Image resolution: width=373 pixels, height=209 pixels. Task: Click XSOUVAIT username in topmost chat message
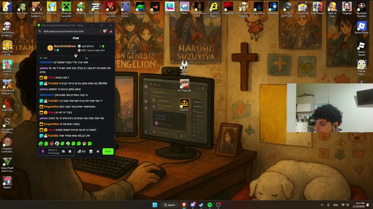click(x=46, y=62)
